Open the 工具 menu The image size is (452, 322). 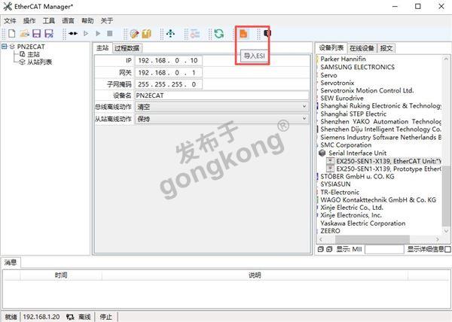click(49, 20)
